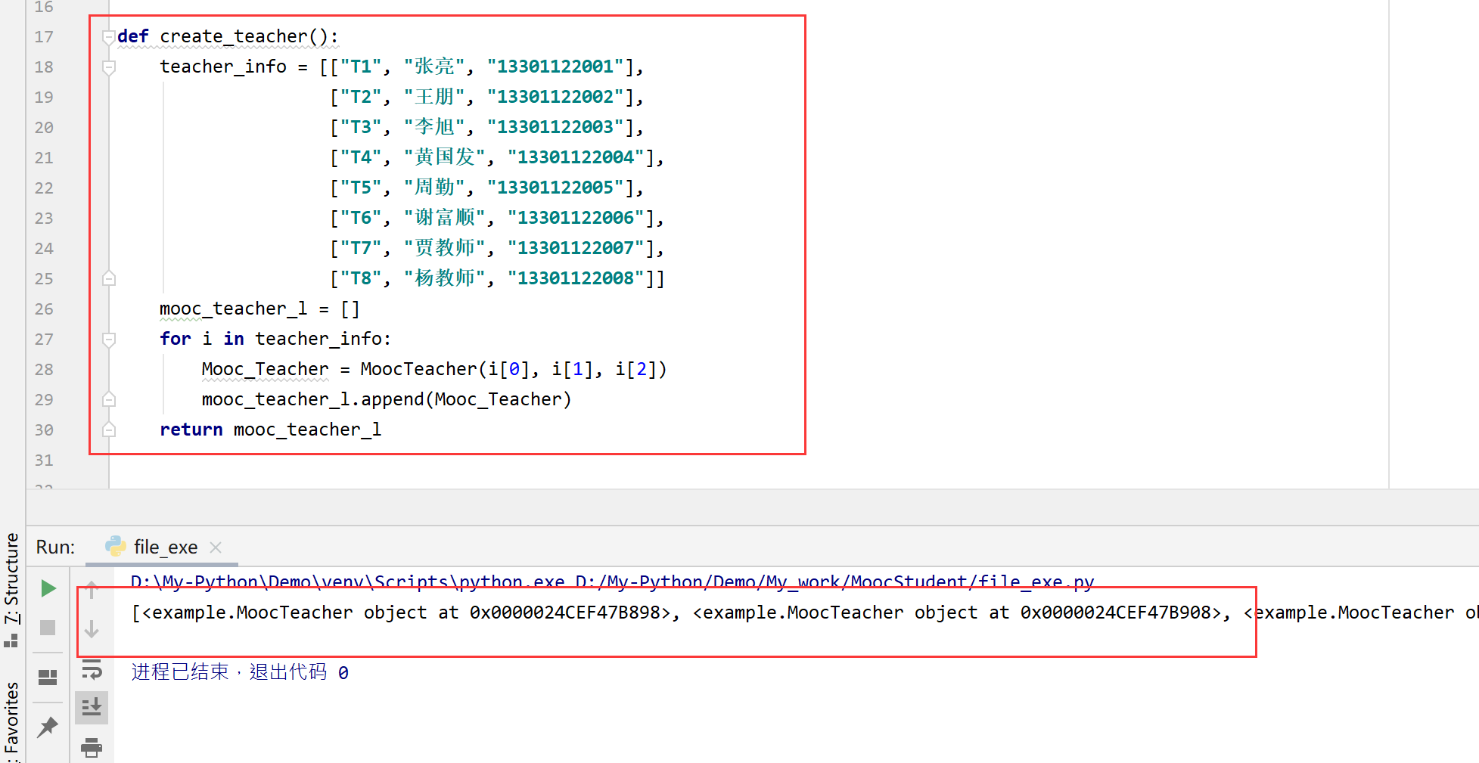Screen dimensions: 1479x763
Task: Rerun file_exe with the green play icon
Action: (x=48, y=588)
